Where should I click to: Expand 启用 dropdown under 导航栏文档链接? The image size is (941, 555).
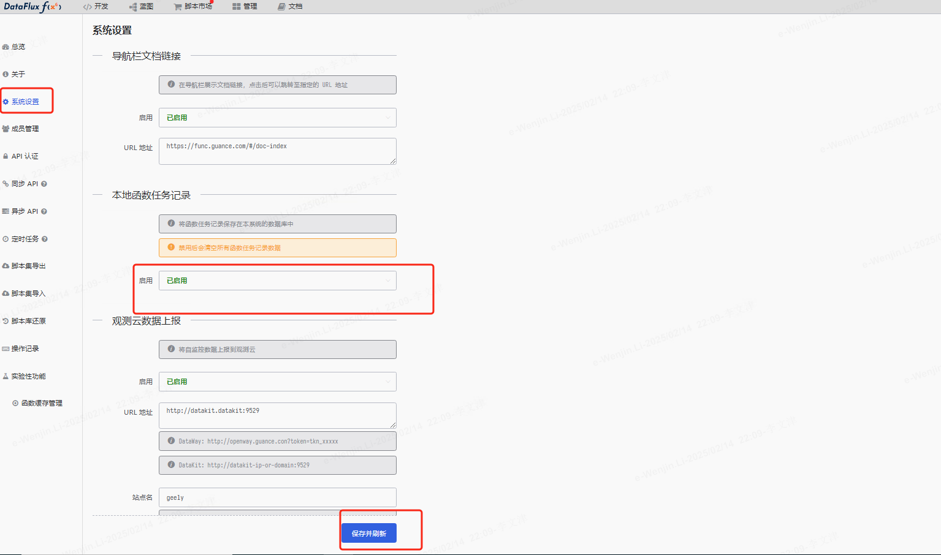(x=277, y=118)
